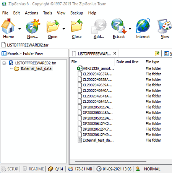
Task: Select DP20020612PK2... file
Action: click(97, 124)
